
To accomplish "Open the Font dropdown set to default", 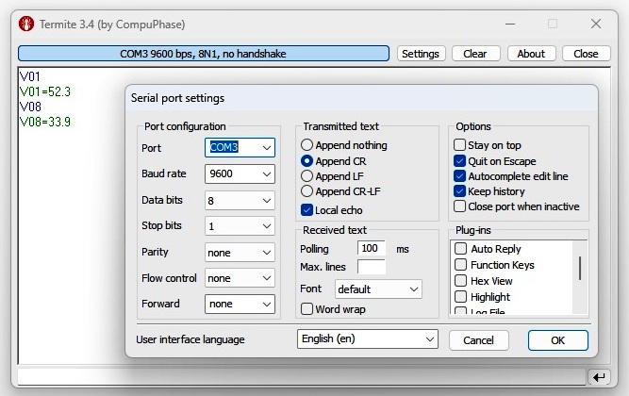I will tap(378, 289).
